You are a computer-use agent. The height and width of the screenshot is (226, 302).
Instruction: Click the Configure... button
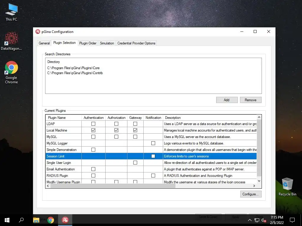251,194
